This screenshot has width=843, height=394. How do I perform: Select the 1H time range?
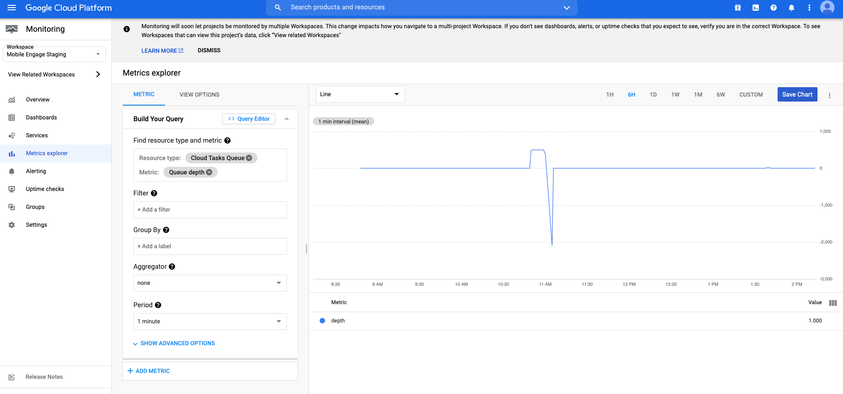[x=610, y=95]
